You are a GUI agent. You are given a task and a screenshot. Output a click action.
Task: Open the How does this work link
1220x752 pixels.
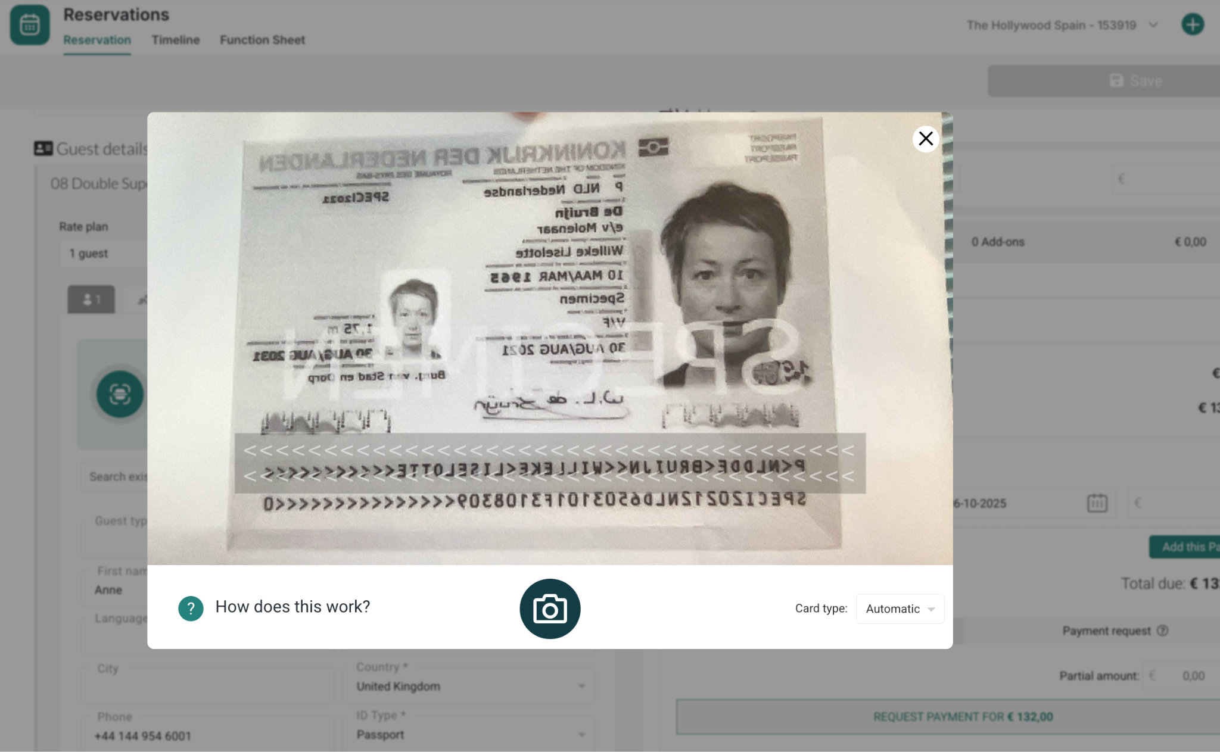click(292, 607)
